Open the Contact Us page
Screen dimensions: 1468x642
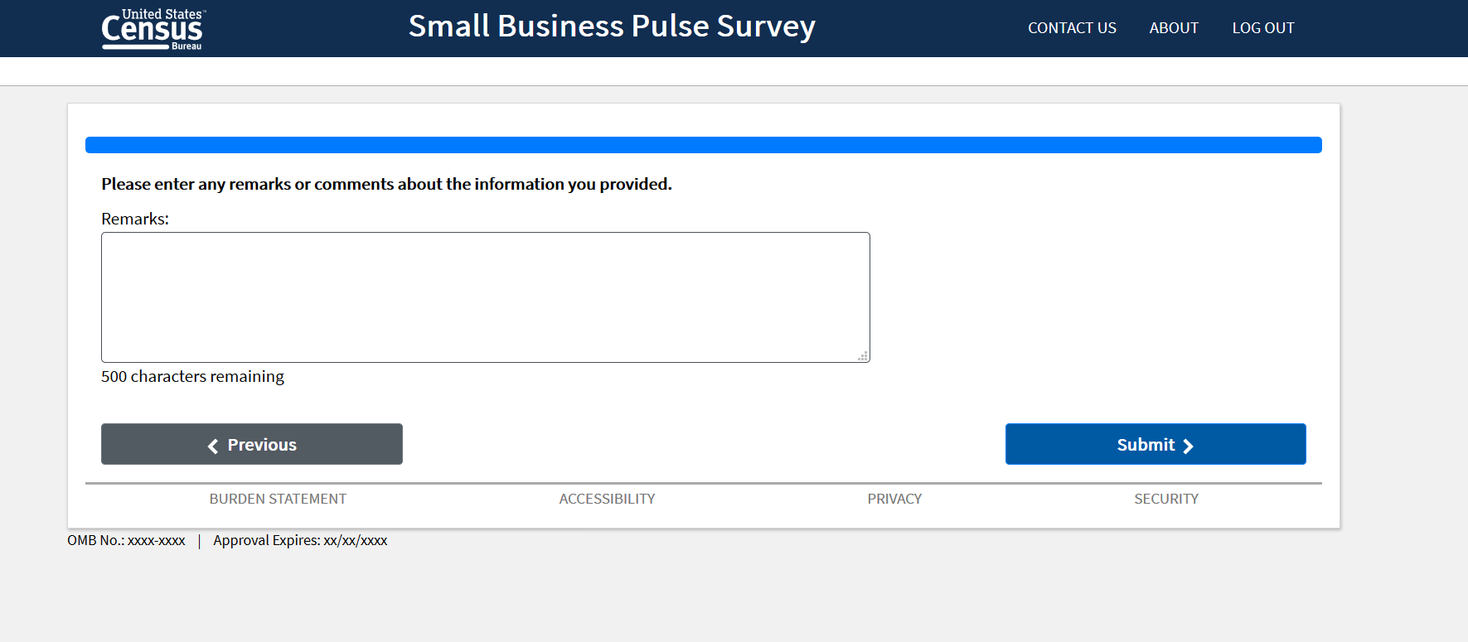tap(1072, 28)
